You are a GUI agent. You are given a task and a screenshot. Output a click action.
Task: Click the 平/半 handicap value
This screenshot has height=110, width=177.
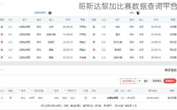click(x=32, y=98)
